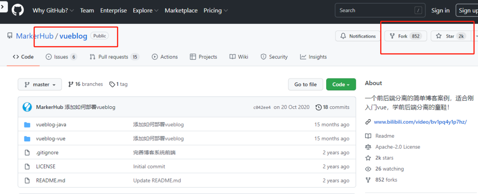Open the 852 forks link in About
The image size is (478, 194).
386,180
